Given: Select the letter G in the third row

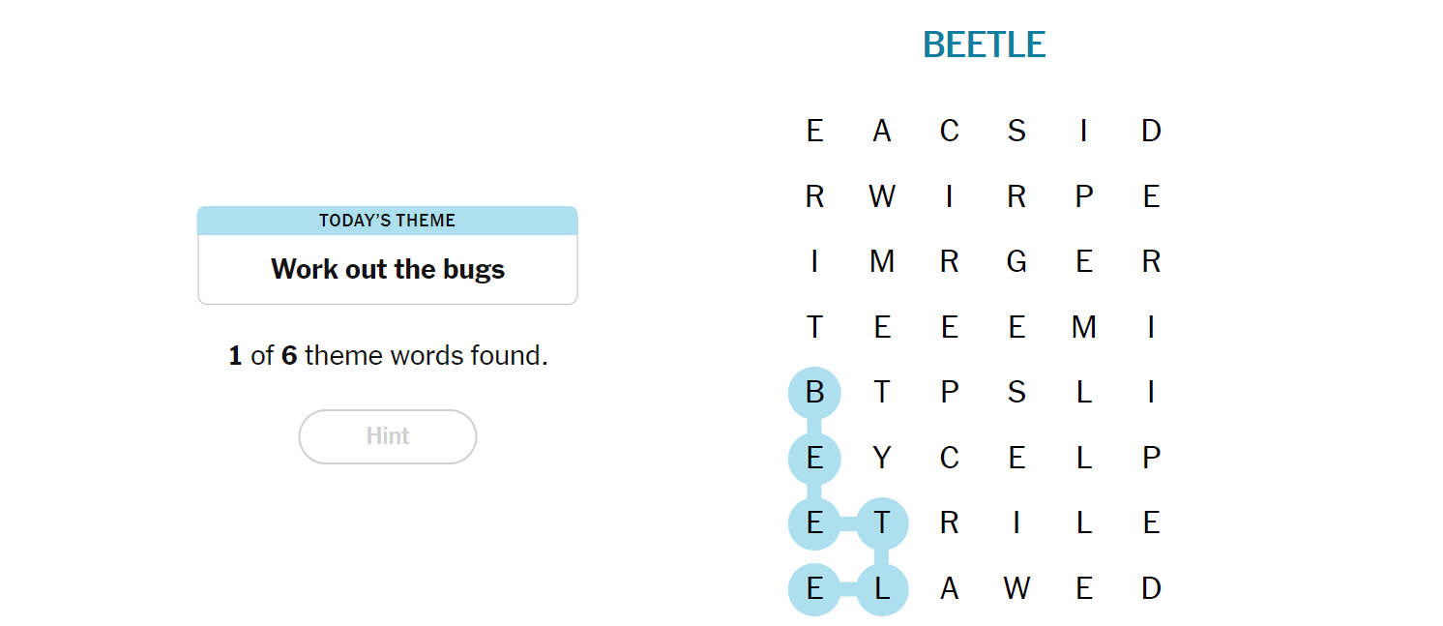Looking at the screenshot, I should (x=1016, y=260).
